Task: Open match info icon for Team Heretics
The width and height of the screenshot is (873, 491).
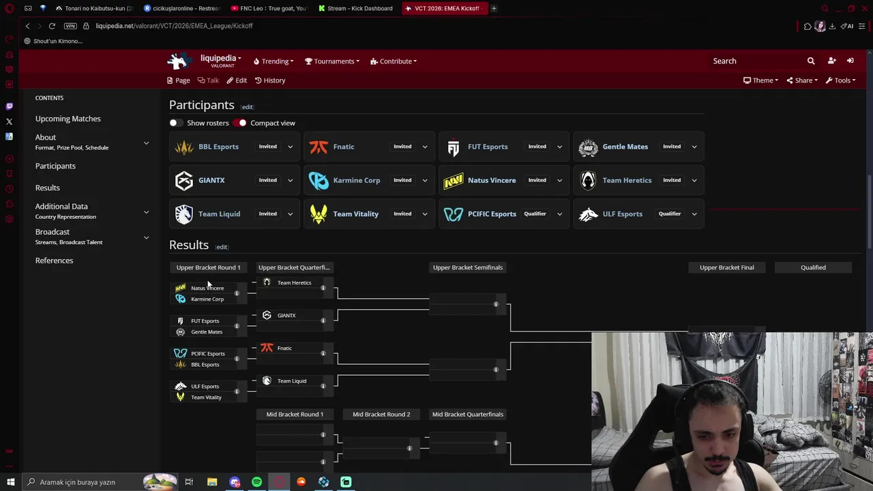Action: pos(323,288)
